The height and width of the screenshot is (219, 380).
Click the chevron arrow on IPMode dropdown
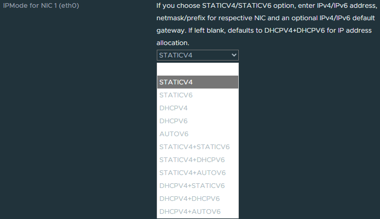coord(234,55)
